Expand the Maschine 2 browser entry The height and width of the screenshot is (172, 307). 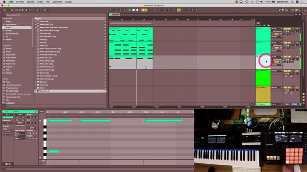35,91
